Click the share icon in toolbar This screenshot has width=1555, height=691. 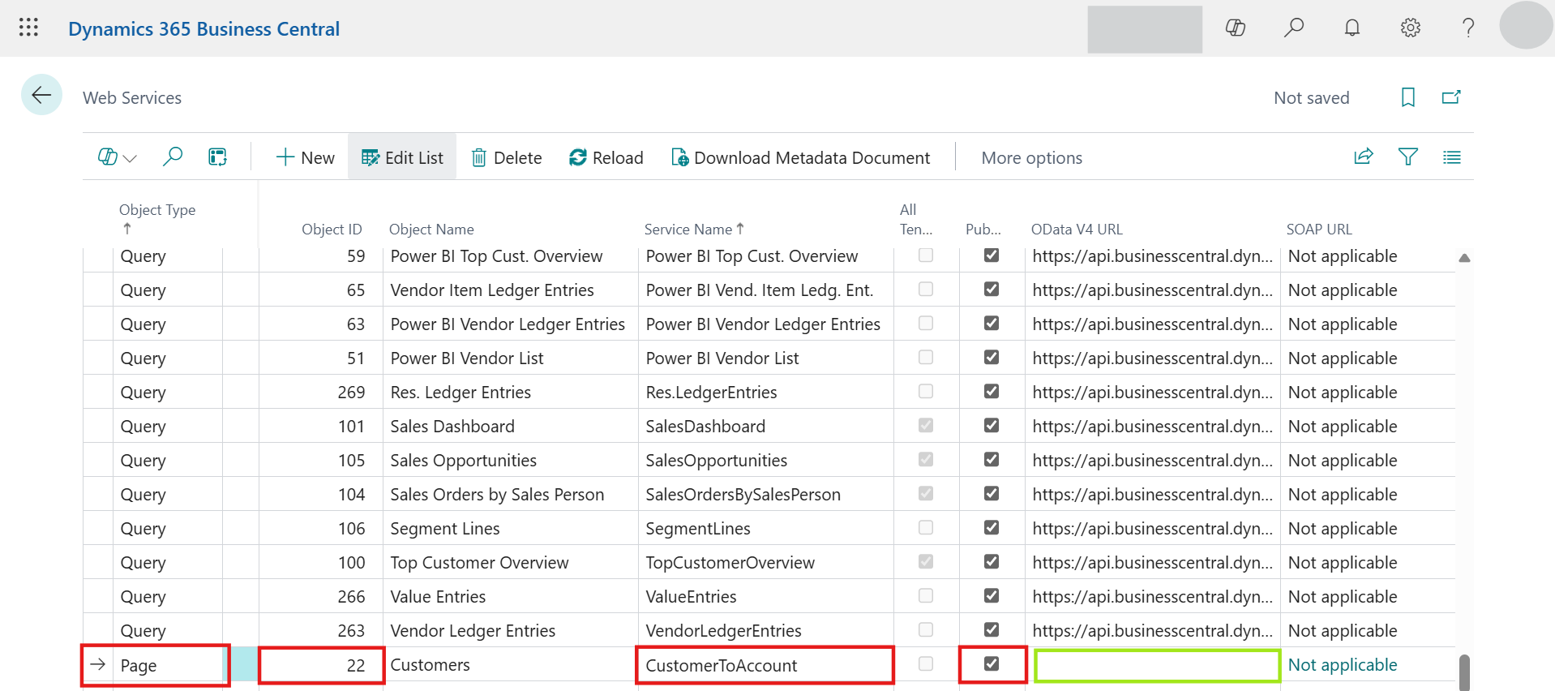pos(1363,157)
